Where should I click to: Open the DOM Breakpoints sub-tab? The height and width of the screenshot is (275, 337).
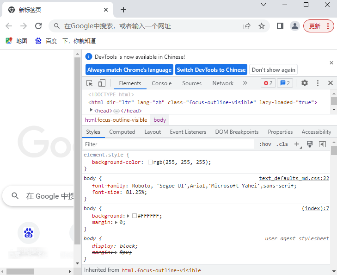click(237, 132)
